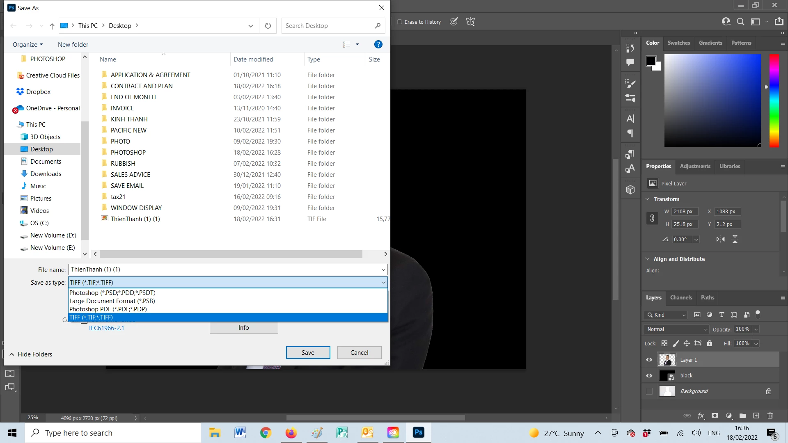Expand the File name history dropdown
The image size is (788, 443).
383,269
